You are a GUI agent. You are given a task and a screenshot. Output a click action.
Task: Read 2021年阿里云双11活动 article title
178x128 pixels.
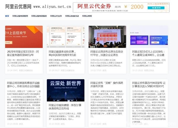coord(24,53)
